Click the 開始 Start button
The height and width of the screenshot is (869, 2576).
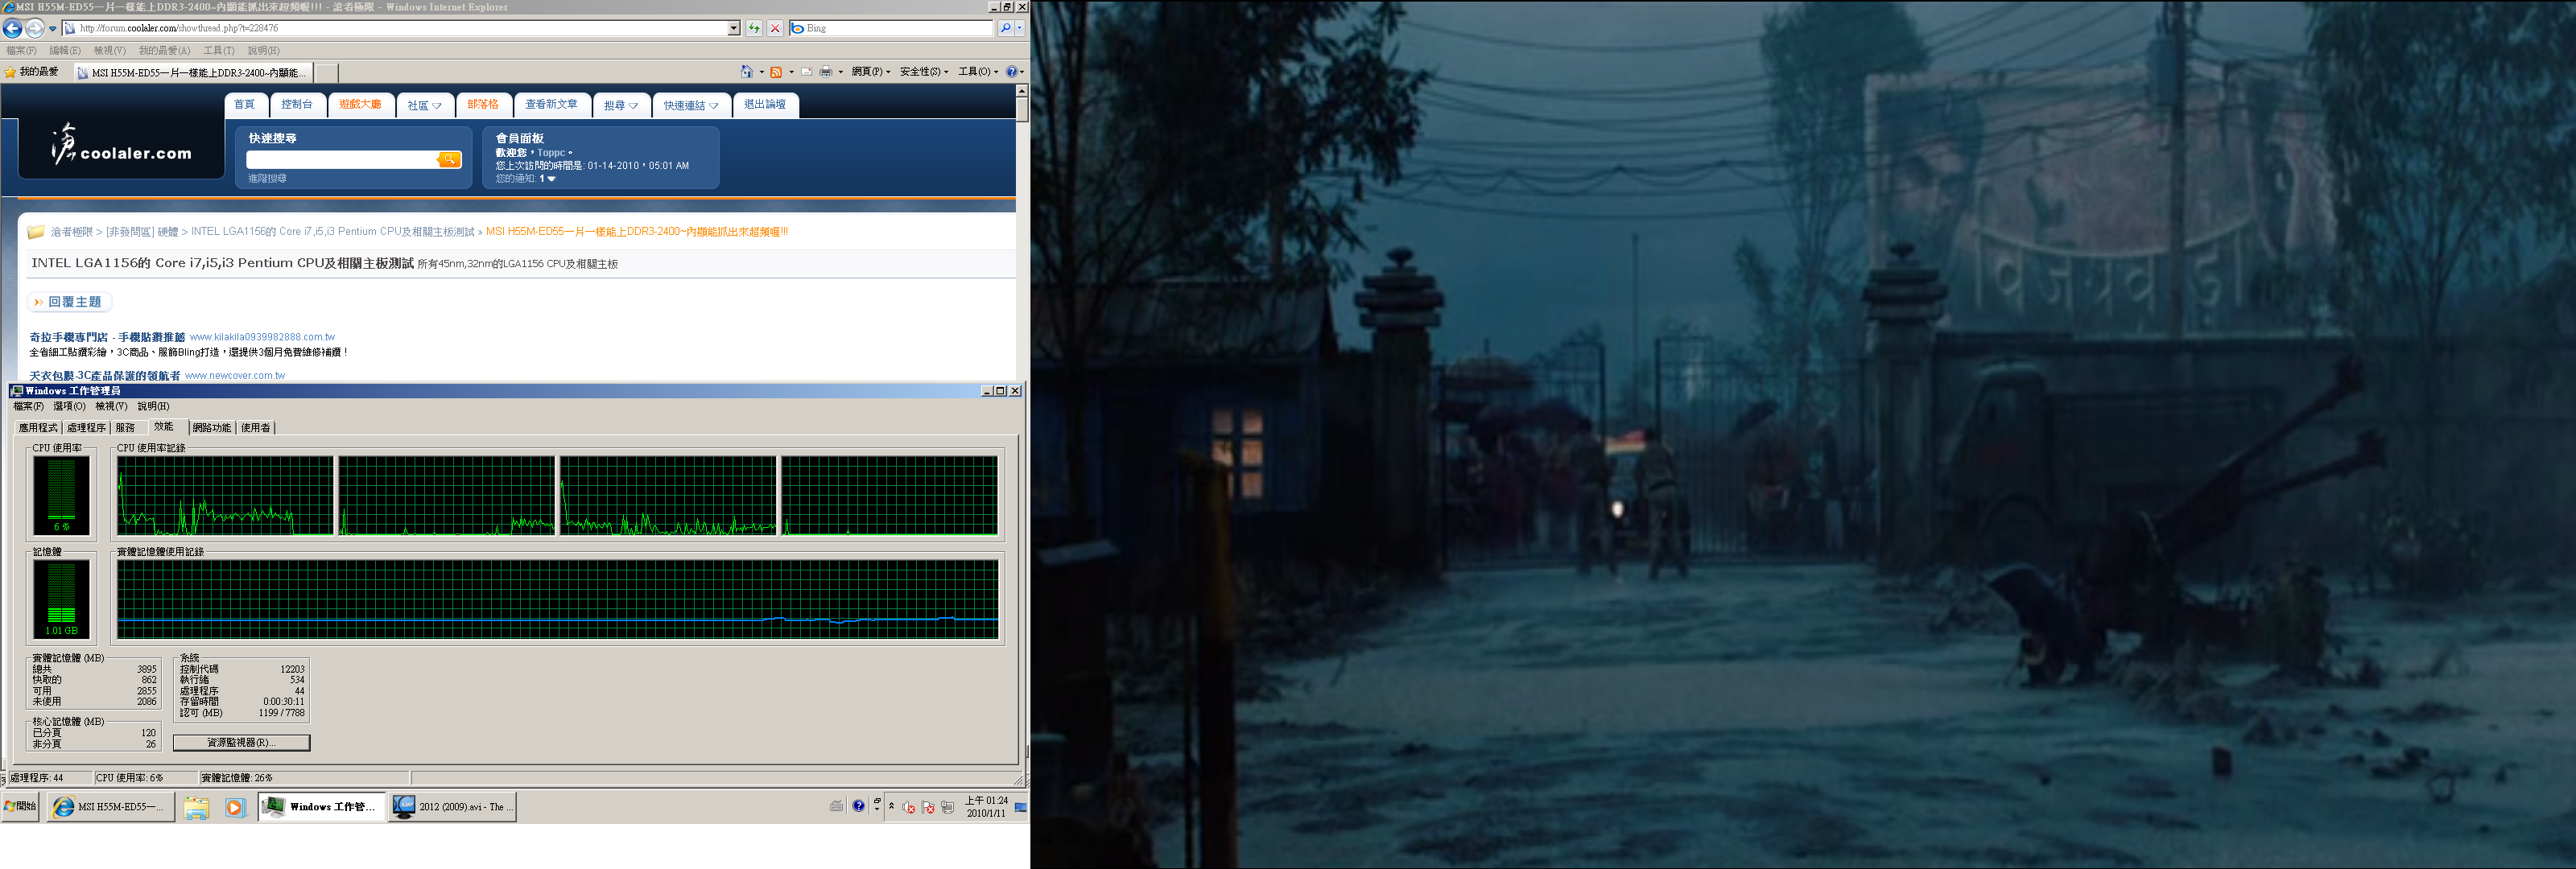pyautogui.click(x=20, y=806)
